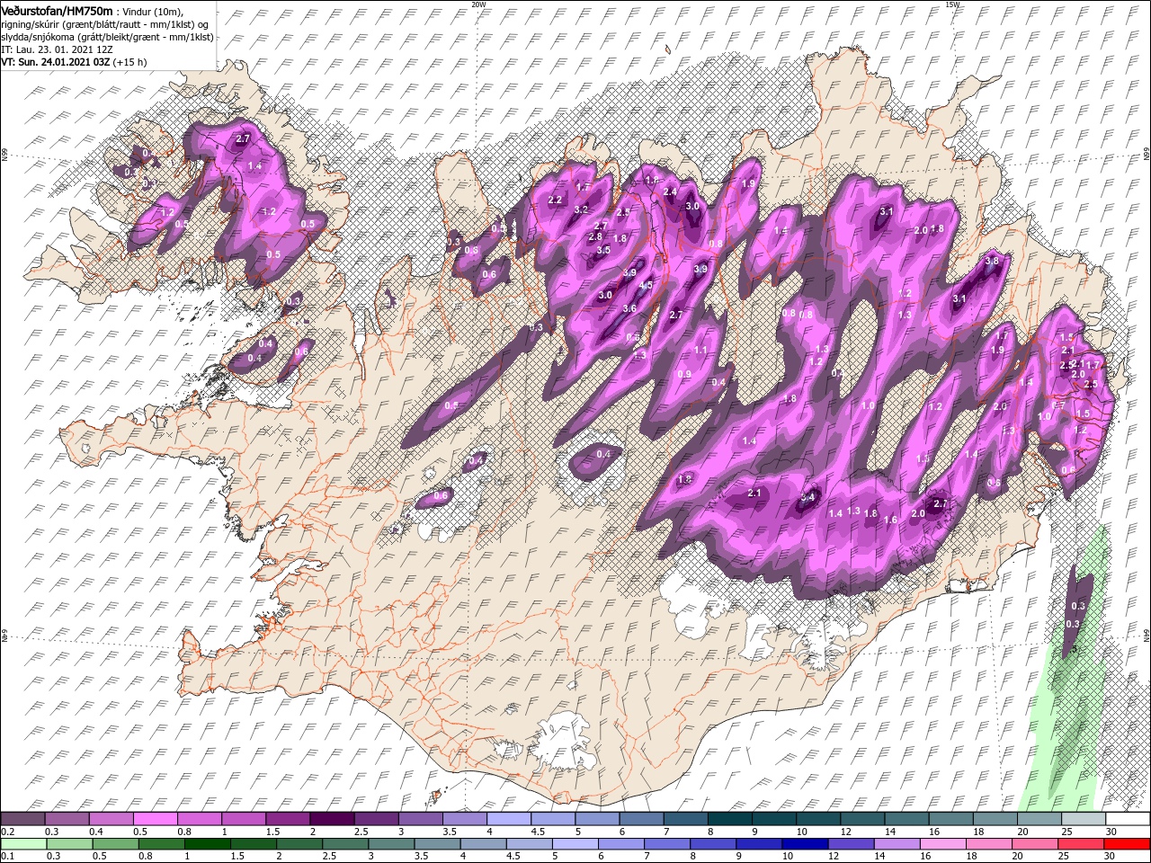Click the 3.8 snowfall value in the northeast
Screen dimensions: 1151x863
coord(993,262)
